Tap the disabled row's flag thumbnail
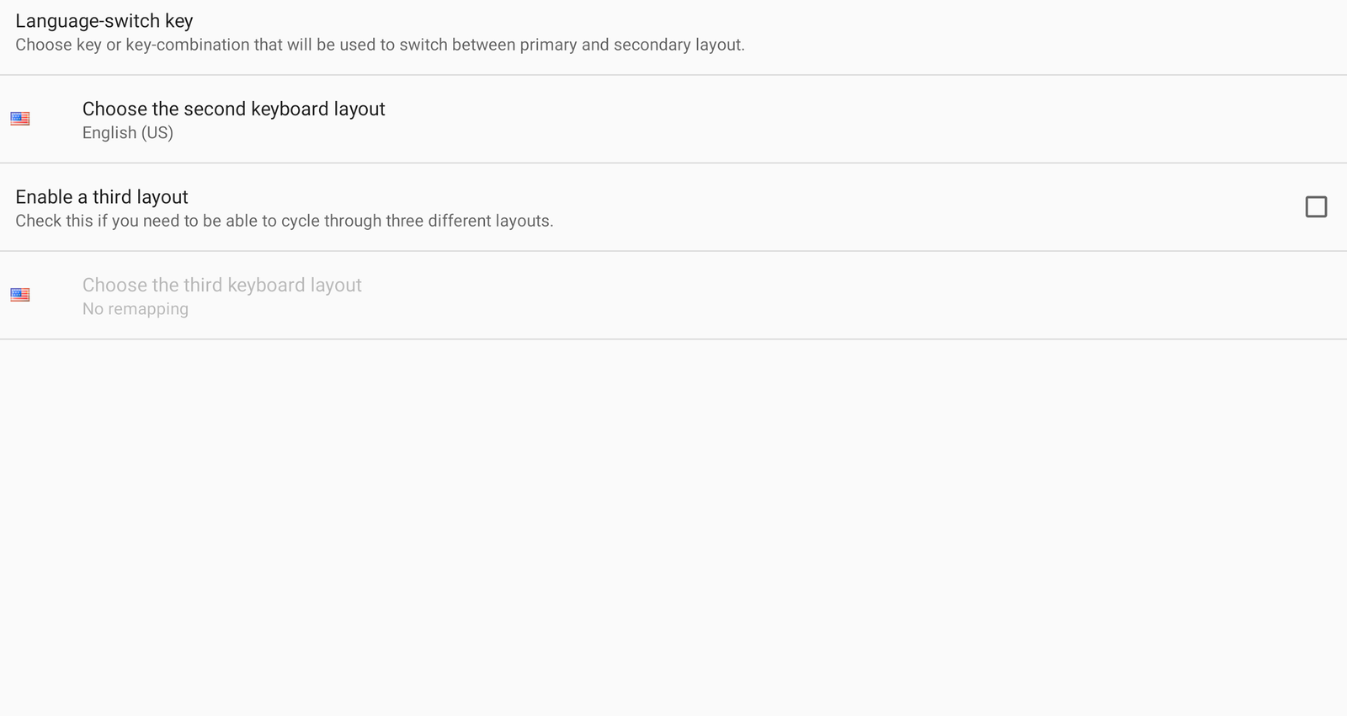Viewport: 1347px width, 716px height. point(20,295)
